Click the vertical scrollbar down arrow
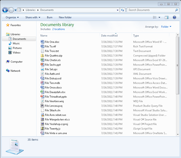This screenshot has height=158, width=181. [x=178, y=134]
